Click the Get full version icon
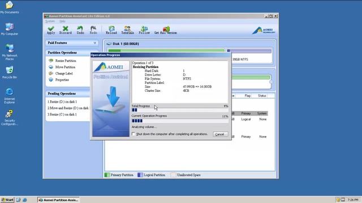Image resolution: width=362 pixels, height=203 pixels. (166, 30)
